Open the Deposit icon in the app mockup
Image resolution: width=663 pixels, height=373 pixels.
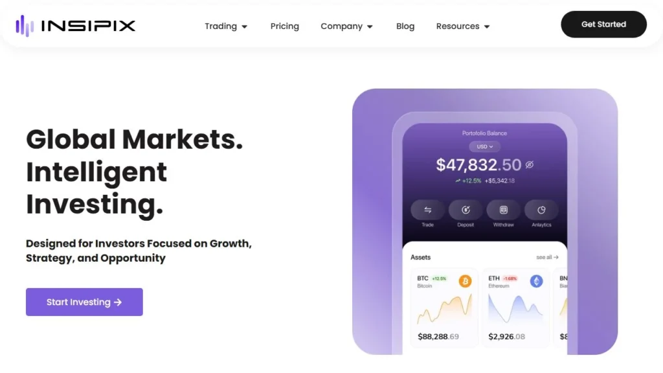[466, 210]
